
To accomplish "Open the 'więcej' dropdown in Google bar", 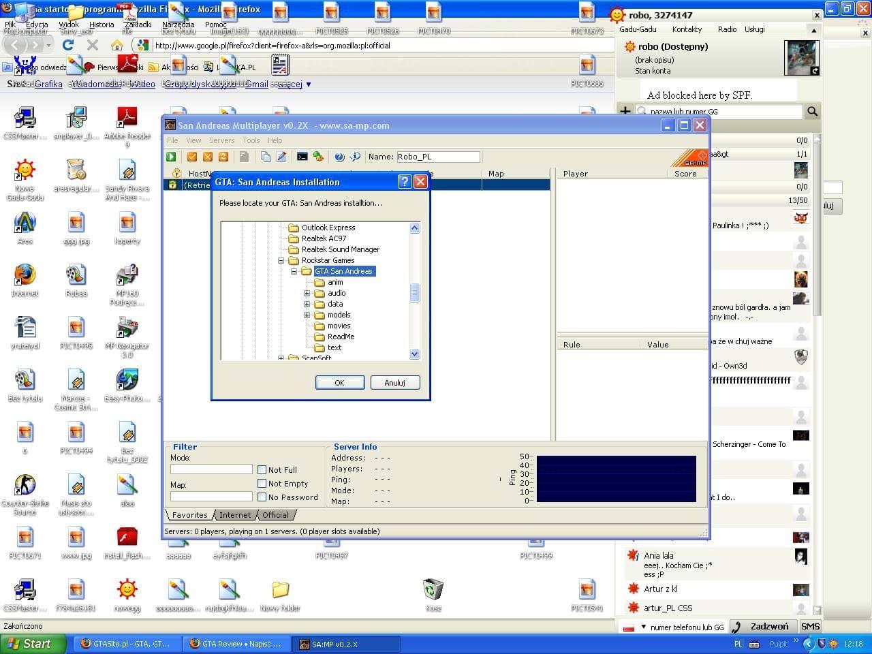I will click(x=294, y=84).
